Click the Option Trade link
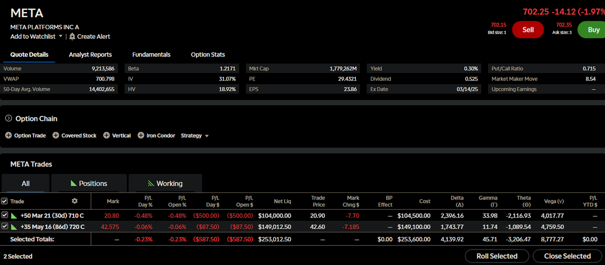Screen dimensions: 605x265 (x=30, y=136)
